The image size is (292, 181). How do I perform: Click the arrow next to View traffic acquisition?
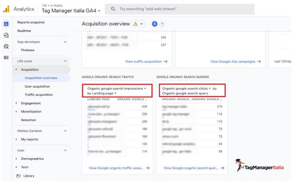[x=165, y=61]
